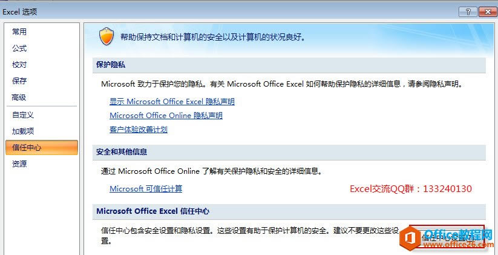Click the Trust Center shield icon

[106, 36]
